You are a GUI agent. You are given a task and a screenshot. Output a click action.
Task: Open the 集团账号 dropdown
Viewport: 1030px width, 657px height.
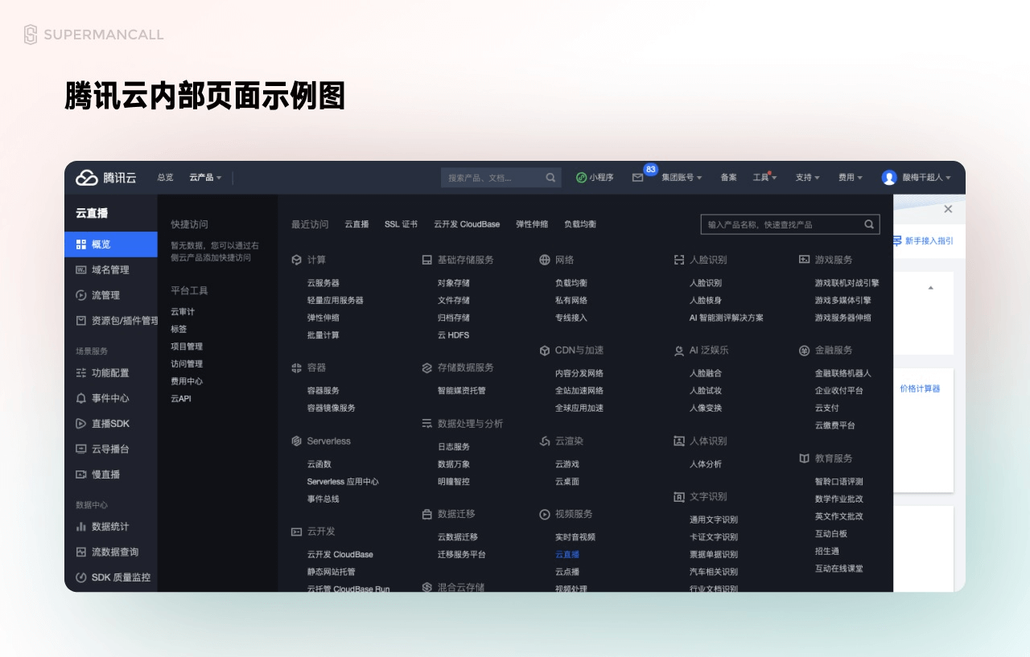click(x=682, y=178)
